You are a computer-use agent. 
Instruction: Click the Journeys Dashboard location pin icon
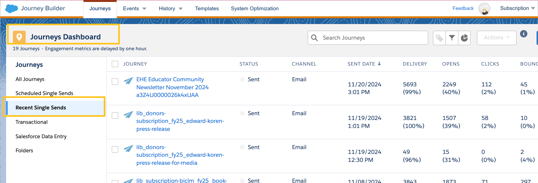[19, 37]
